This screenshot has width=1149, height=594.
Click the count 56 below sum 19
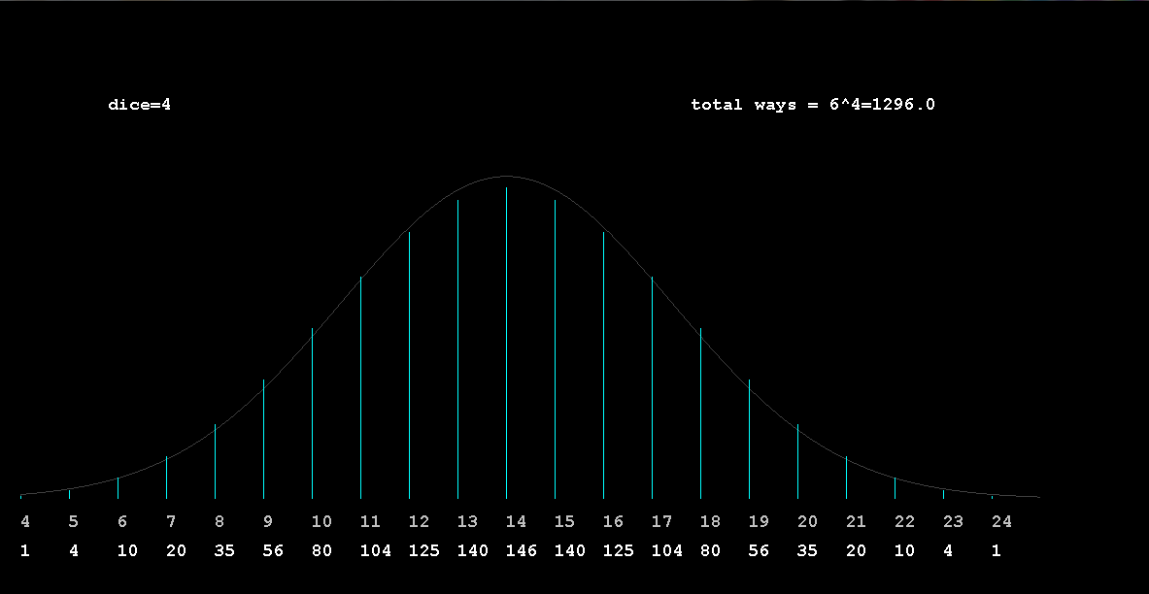[759, 551]
